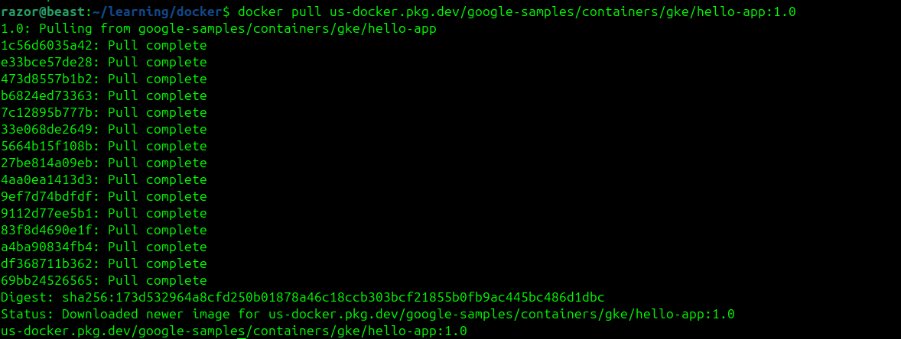The width and height of the screenshot is (901, 339).
Task: Click image URL in the pull command
Action: pos(563,12)
